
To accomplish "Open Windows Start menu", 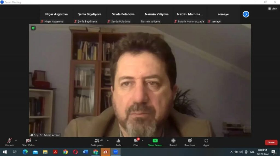I will coord(5,152).
